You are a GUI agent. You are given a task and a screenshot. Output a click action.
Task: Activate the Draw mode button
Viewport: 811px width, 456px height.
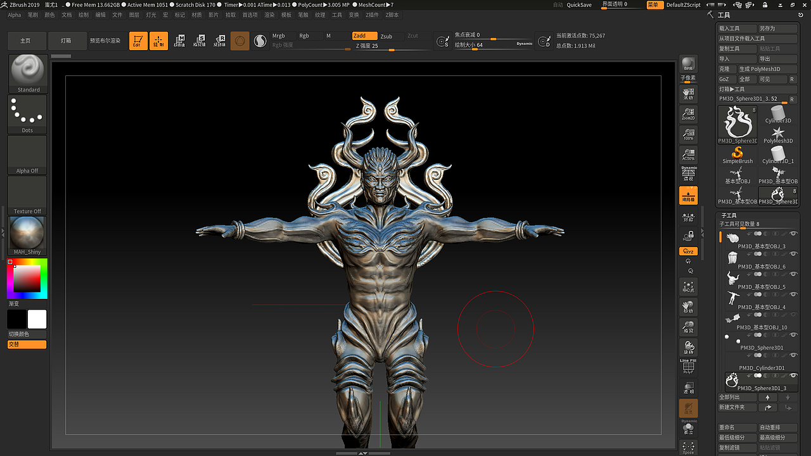[159, 41]
